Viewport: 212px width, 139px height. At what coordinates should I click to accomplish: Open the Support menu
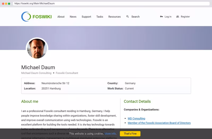(x=86, y=17)
